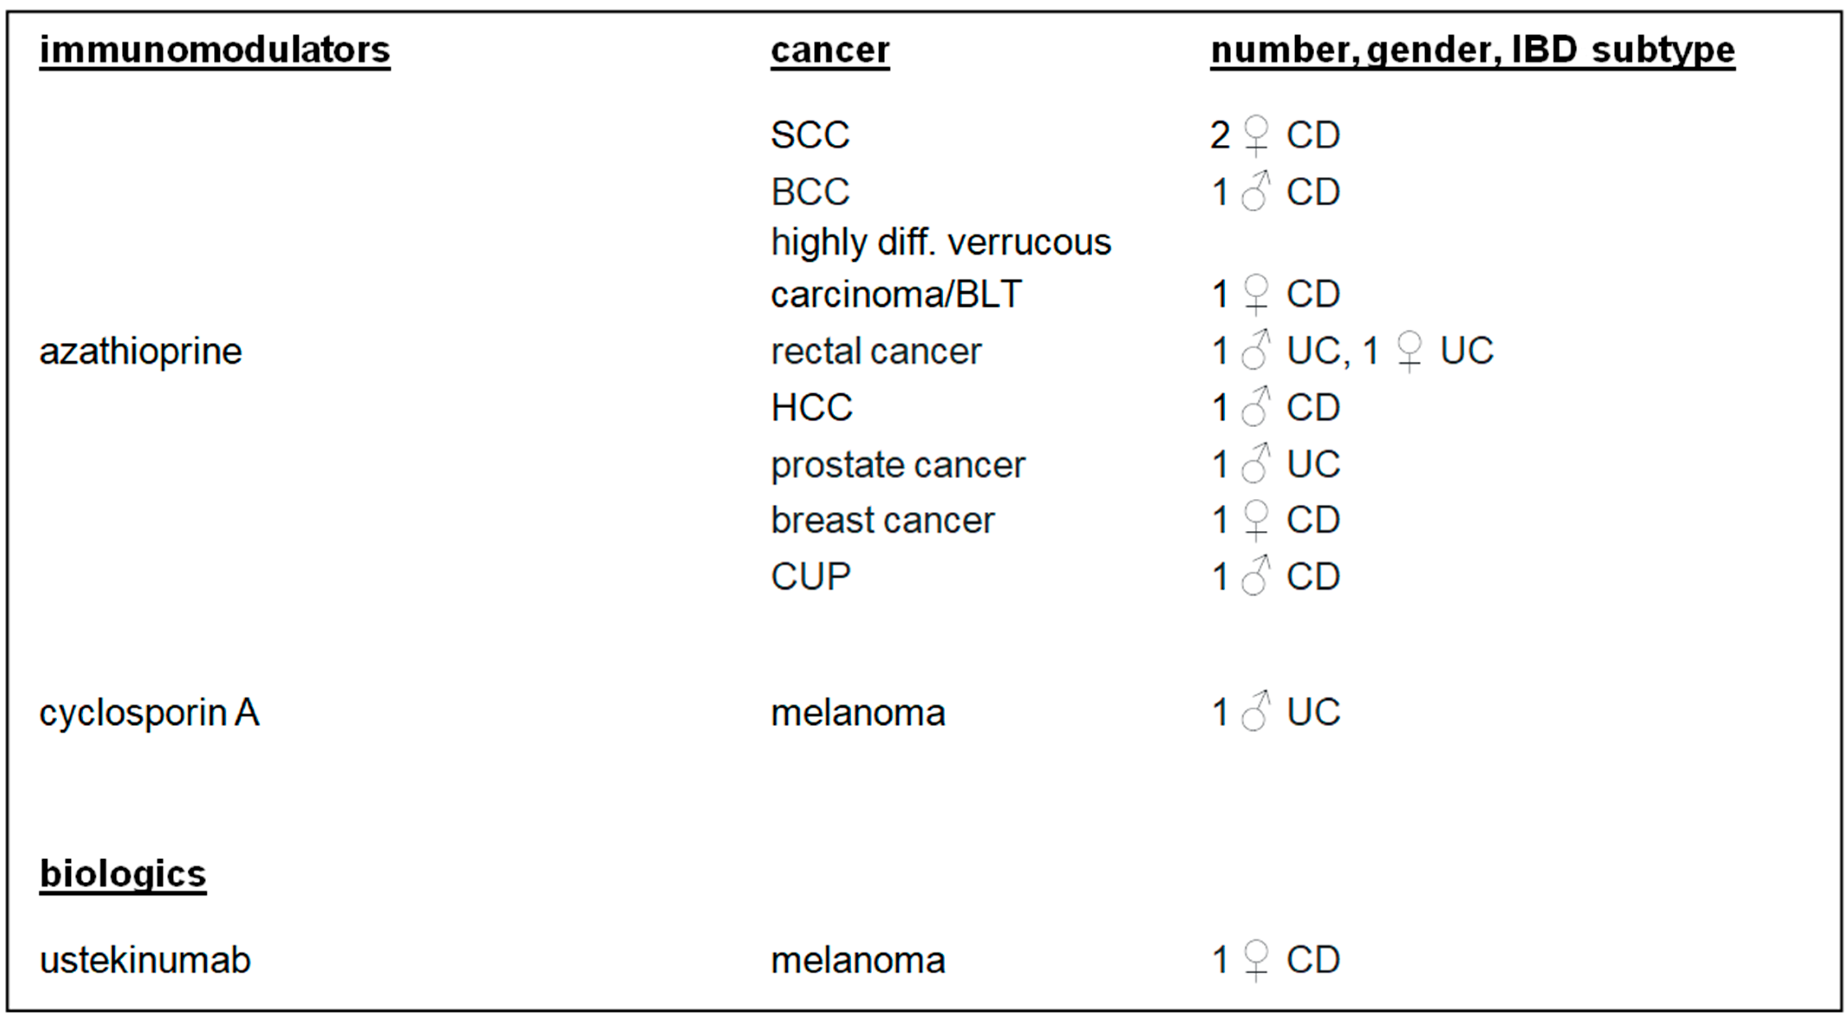Click 'highly diff. verrucous' text
The height and width of the screenshot is (1020, 1848).
941,243
